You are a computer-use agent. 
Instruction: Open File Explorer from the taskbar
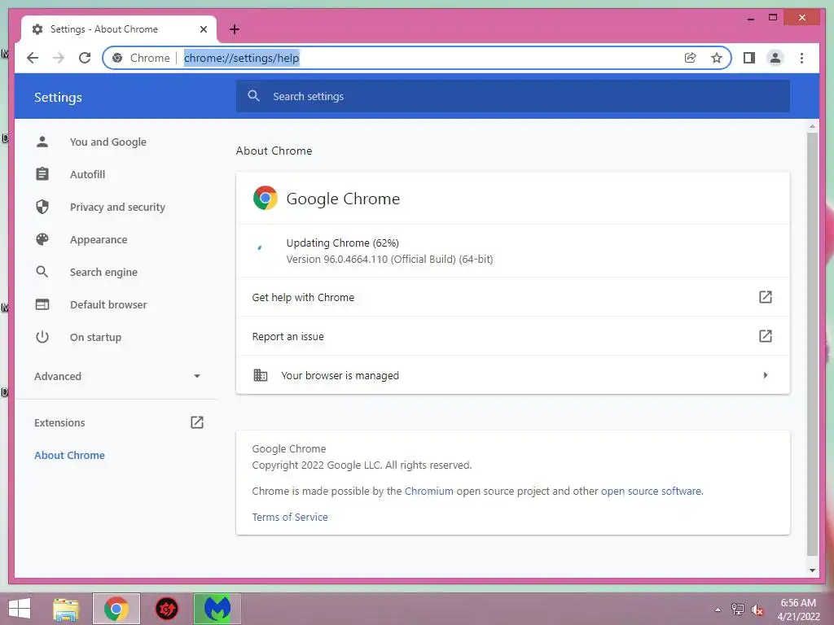point(66,609)
